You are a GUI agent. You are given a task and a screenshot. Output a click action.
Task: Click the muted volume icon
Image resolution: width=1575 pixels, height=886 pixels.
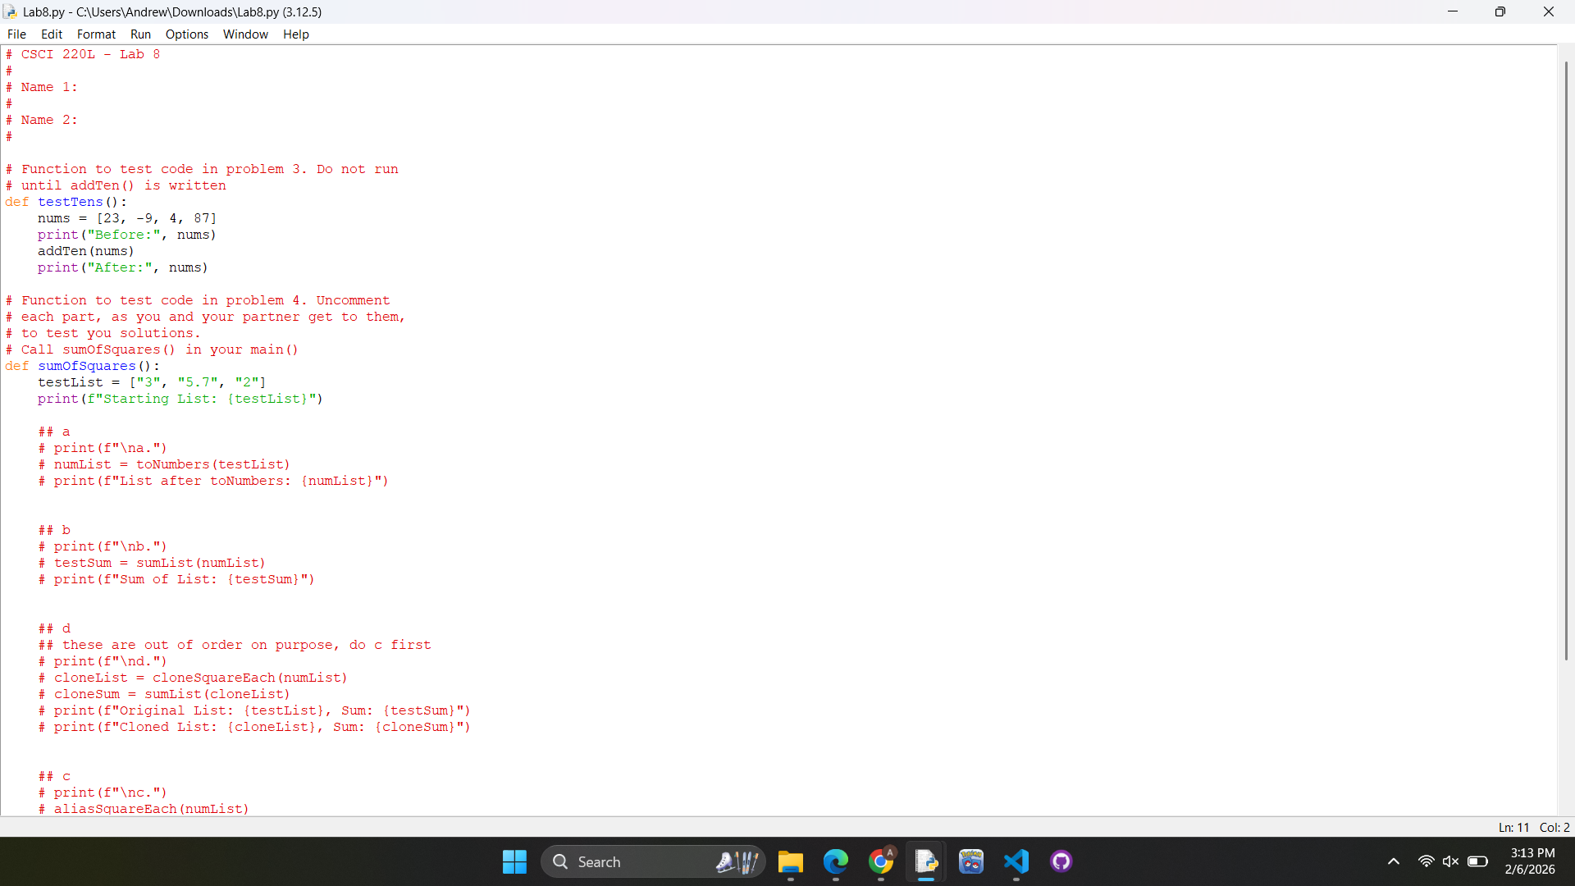click(x=1450, y=861)
